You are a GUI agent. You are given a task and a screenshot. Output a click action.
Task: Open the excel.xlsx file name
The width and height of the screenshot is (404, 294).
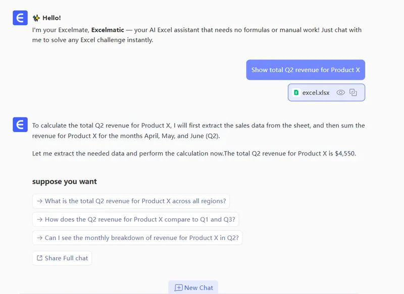click(x=316, y=93)
